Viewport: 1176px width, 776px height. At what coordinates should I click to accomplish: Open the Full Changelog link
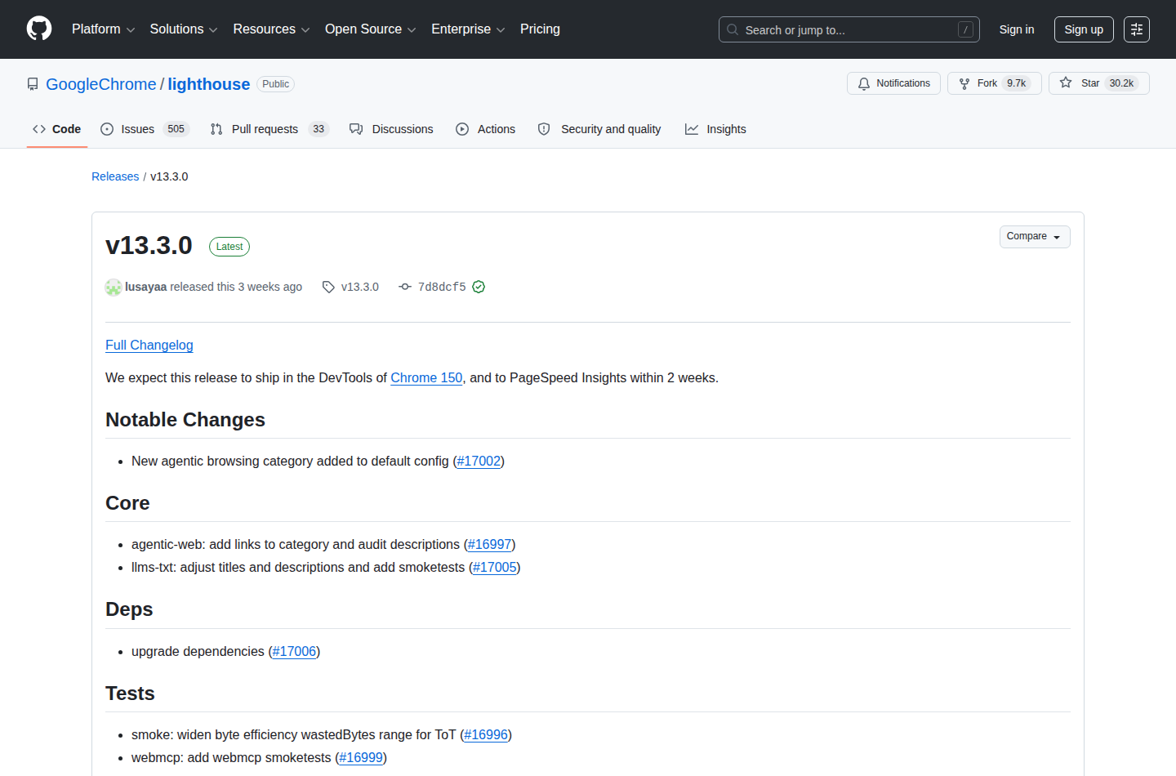pos(149,345)
